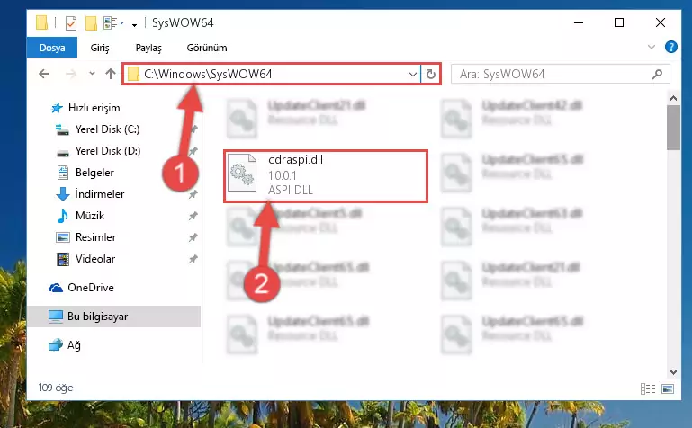This screenshot has height=428, width=692.
Task: Click the Forward navigation arrow
Action: tap(70, 74)
